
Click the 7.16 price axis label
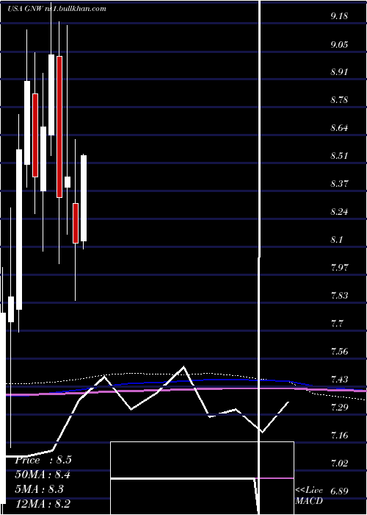(339, 436)
